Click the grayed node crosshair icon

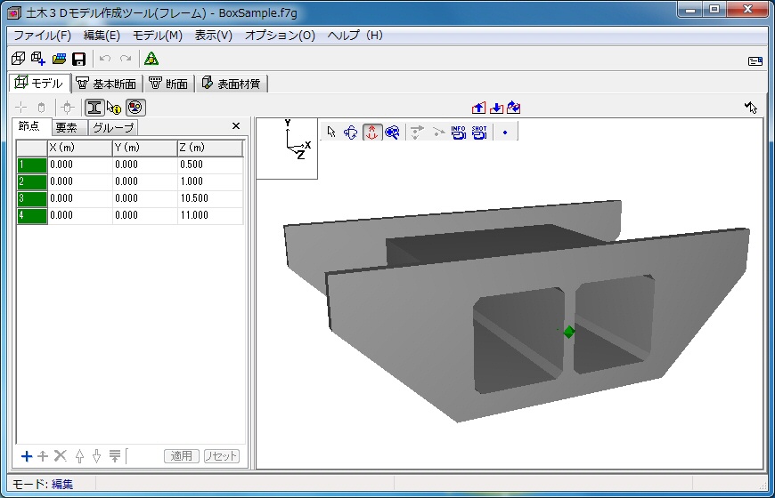click(20, 107)
